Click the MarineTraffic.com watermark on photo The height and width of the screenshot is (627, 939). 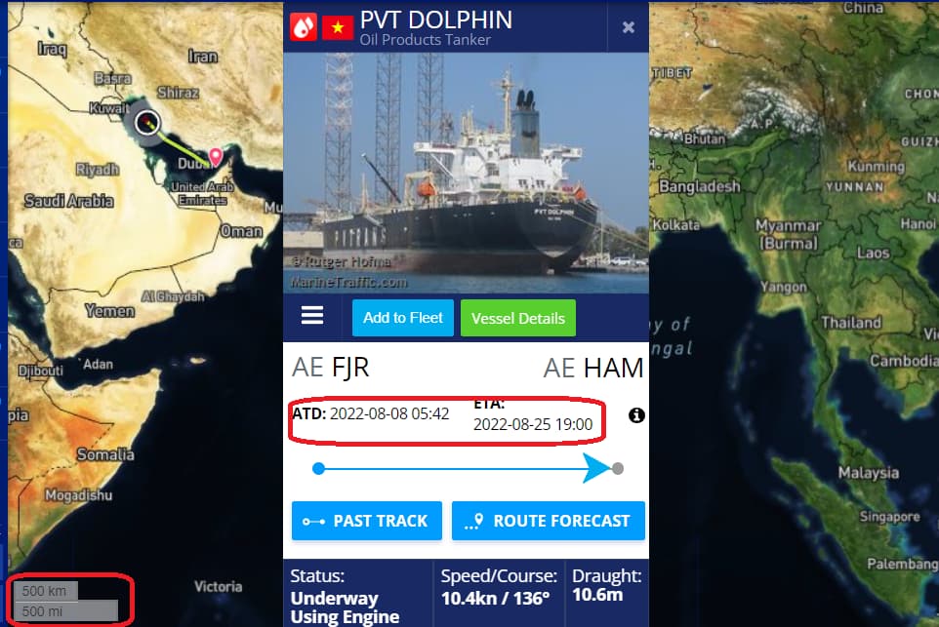coord(348,283)
